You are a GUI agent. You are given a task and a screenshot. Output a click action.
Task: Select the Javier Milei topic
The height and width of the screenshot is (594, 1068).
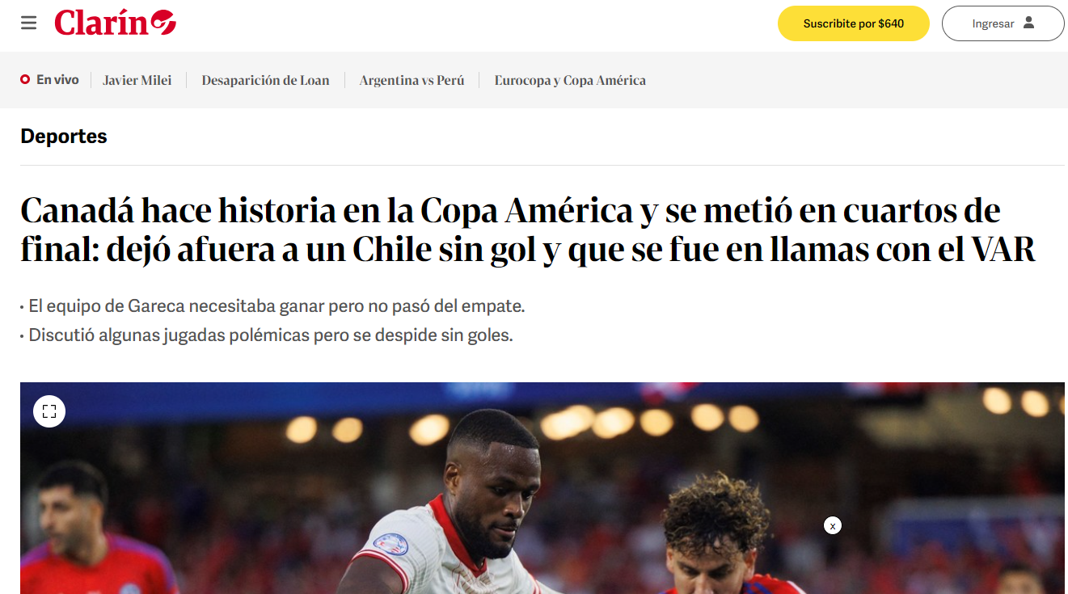(x=137, y=80)
